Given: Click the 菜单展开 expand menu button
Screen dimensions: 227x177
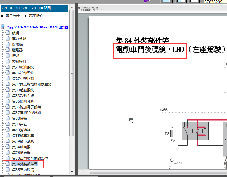Looking at the screenshot, I should click(x=13, y=16).
